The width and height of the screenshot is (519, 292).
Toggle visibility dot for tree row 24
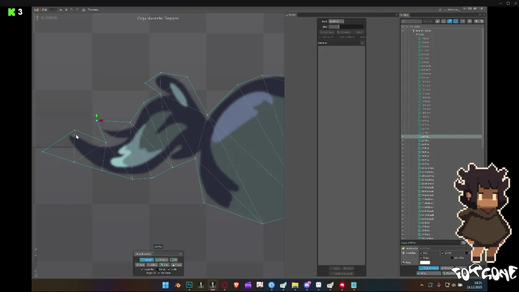(x=403, y=137)
